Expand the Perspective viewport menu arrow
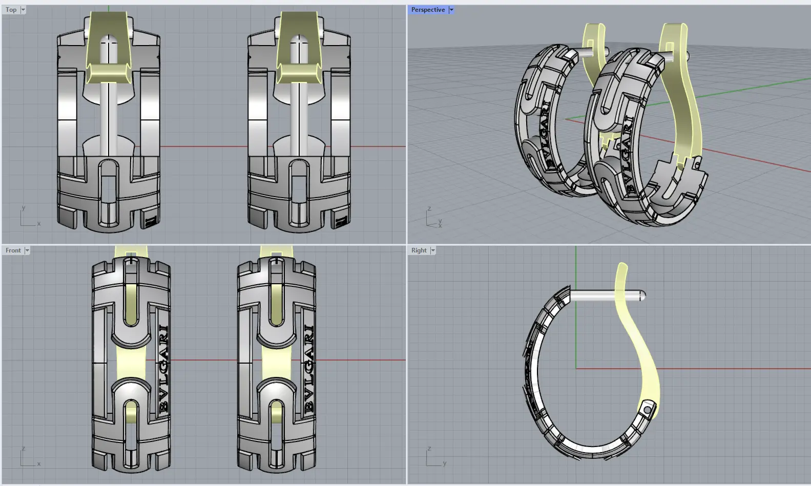The height and width of the screenshot is (486, 811). tap(451, 10)
